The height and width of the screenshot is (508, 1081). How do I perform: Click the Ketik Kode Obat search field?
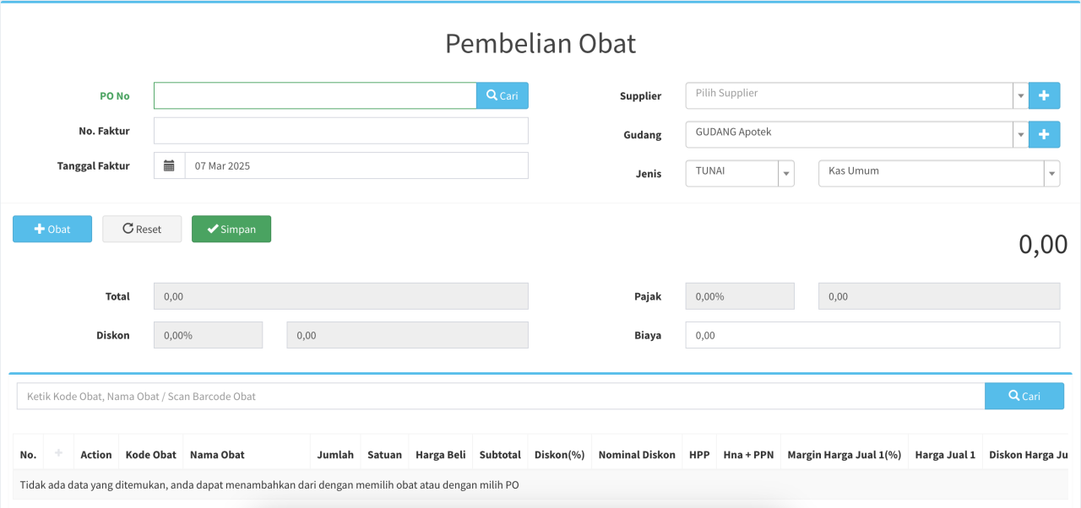[x=500, y=396]
